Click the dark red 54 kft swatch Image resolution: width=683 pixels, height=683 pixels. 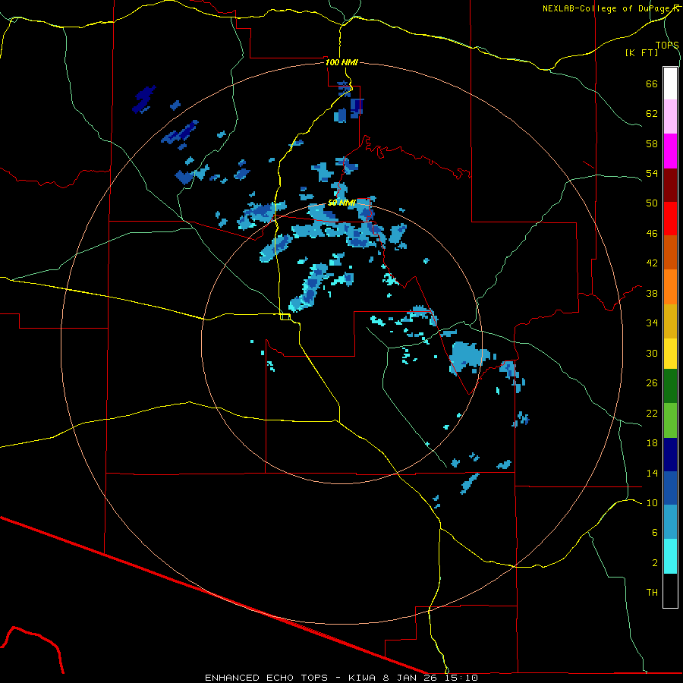(x=670, y=185)
